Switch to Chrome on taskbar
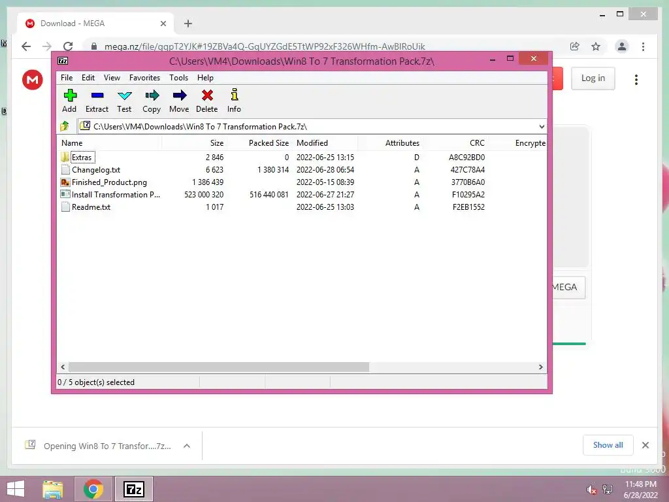The height and width of the screenshot is (502, 669). (93, 489)
